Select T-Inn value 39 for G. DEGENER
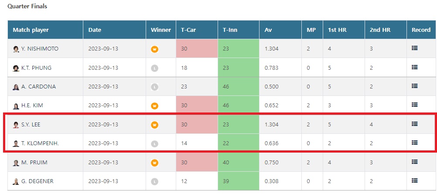This screenshot has width=437, height=194. tap(226, 181)
